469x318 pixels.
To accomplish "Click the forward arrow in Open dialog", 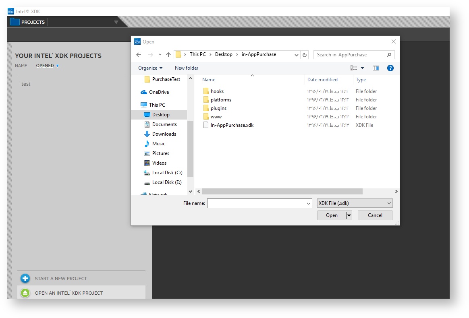I will coord(150,55).
